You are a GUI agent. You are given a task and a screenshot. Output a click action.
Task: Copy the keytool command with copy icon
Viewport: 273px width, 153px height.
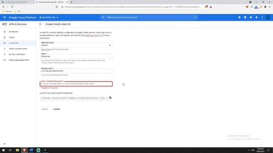coord(110,98)
